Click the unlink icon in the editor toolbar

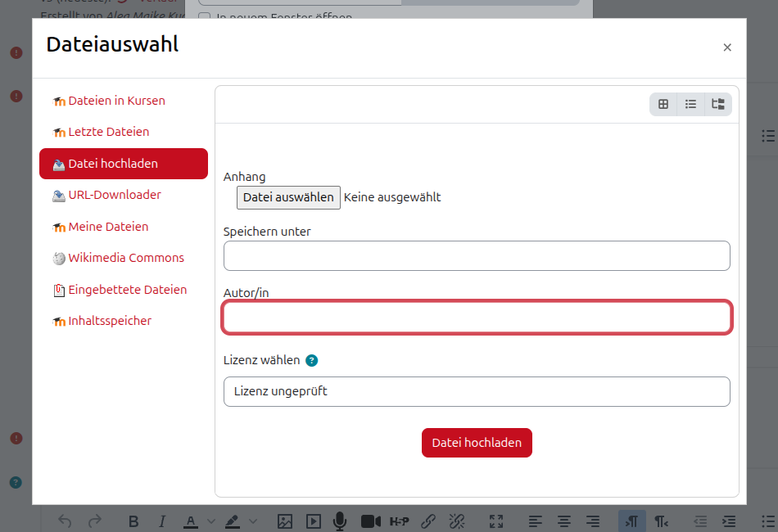tap(456, 521)
